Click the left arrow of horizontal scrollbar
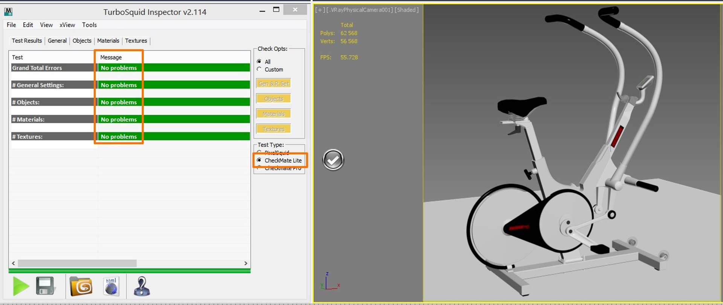The height and width of the screenshot is (305, 723). click(14, 263)
